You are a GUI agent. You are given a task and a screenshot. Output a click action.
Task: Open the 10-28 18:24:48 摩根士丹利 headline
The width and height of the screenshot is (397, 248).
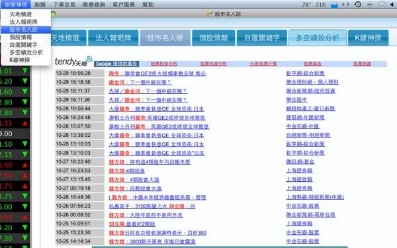click(x=157, y=118)
